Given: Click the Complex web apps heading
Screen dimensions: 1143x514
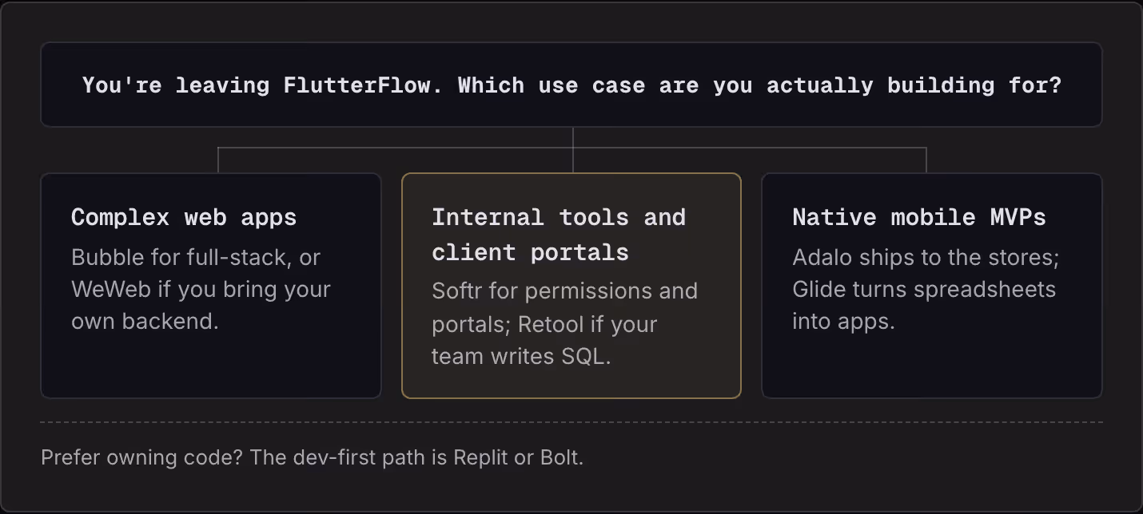Looking at the screenshot, I should [184, 217].
